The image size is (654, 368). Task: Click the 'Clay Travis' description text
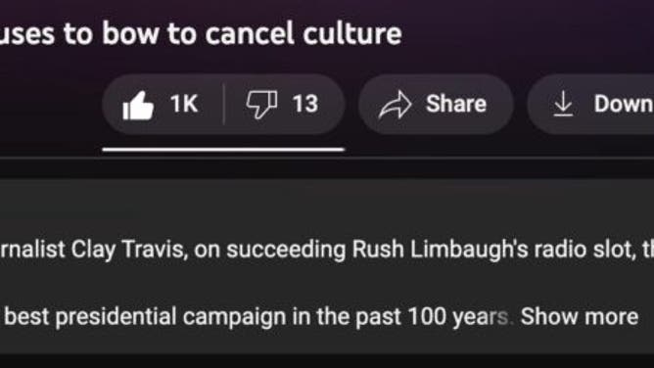[129, 250]
